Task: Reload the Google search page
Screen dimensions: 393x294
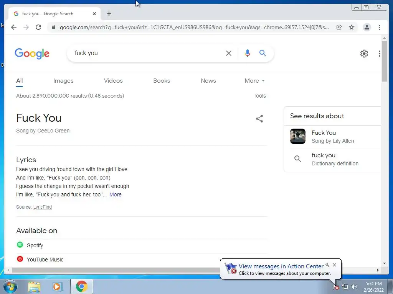Action: point(38,27)
